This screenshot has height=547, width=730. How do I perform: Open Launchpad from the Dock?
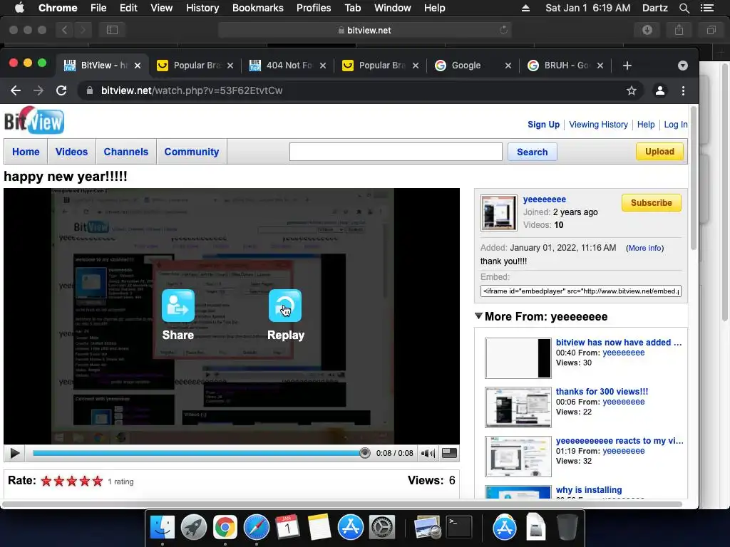(194, 528)
